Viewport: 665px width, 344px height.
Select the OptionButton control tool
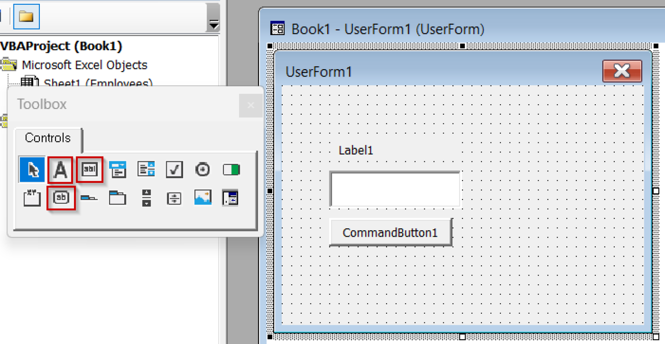coord(202,170)
